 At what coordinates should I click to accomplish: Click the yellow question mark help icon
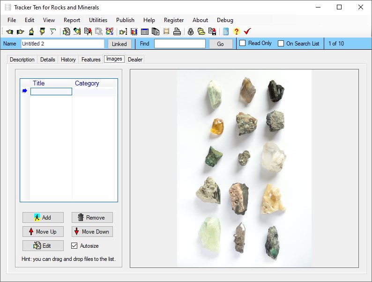coord(236,31)
